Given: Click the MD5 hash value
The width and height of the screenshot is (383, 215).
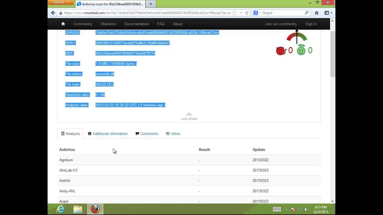Looking at the screenshot, I should (125, 53).
